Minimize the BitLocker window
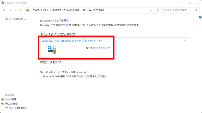This screenshot has height=113, width=202. tap(181, 3)
